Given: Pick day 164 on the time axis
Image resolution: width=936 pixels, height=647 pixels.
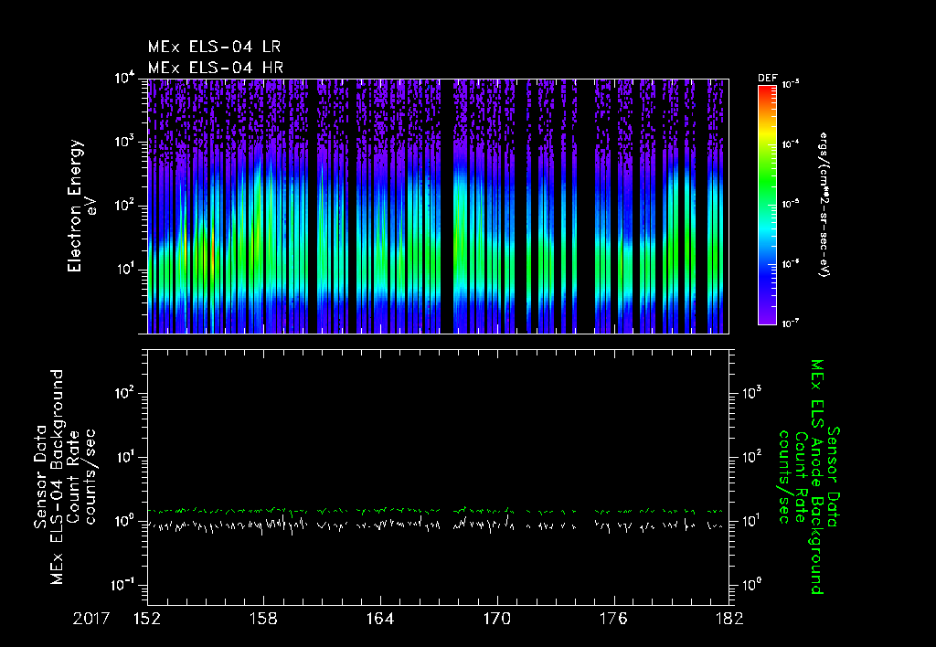Looking at the screenshot, I should pyautogui.click(x=380, y=620).
